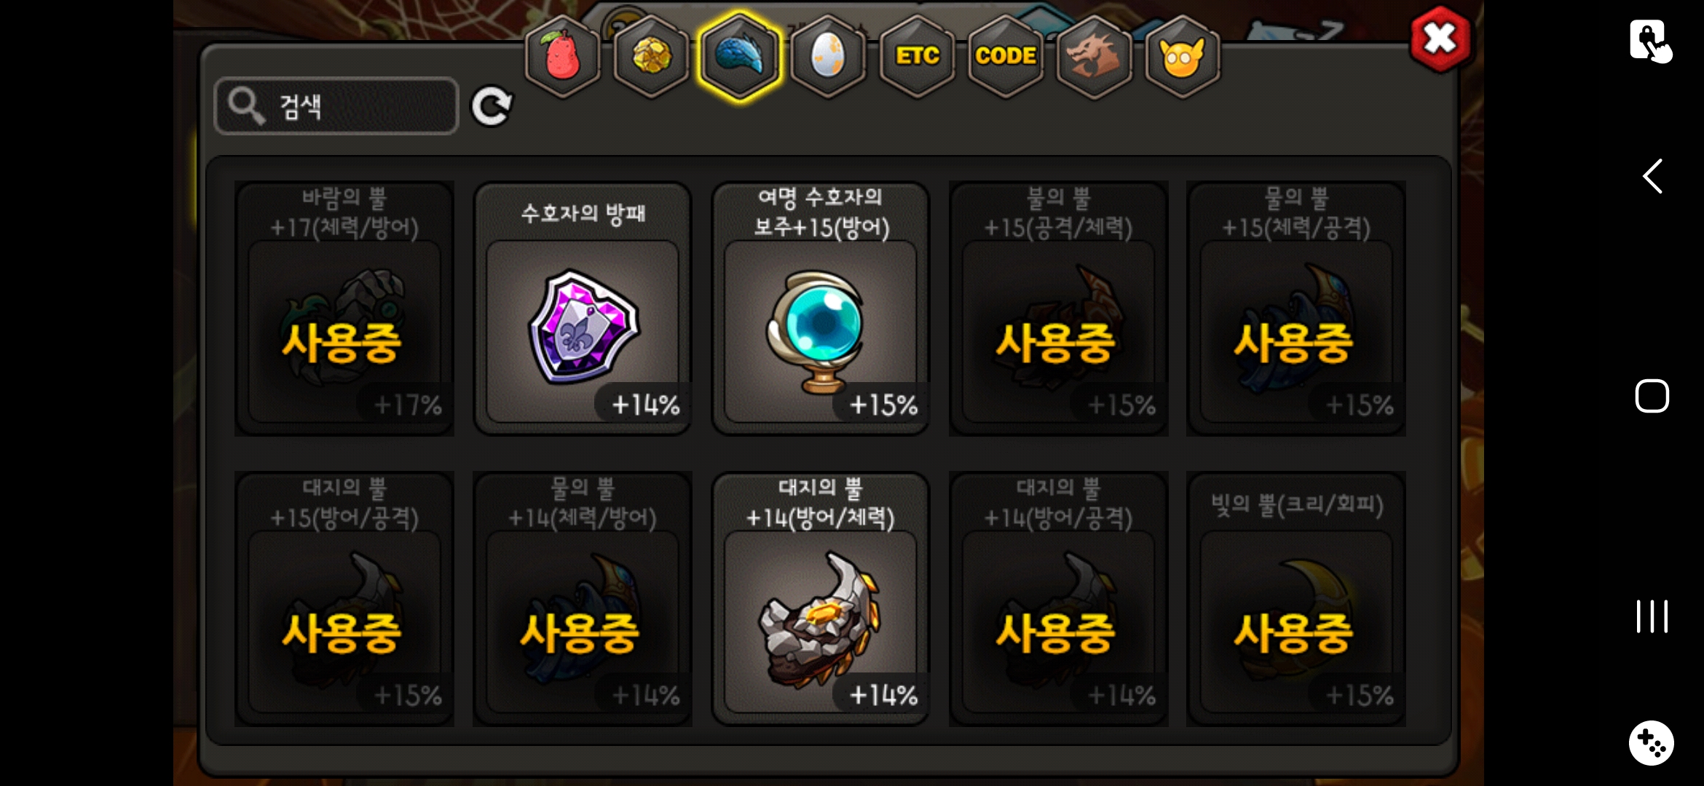Screen dimensions: 1704x786
Task: Select the 여명 수호자의 보주 orb item
Action: [x=821, y=309]
